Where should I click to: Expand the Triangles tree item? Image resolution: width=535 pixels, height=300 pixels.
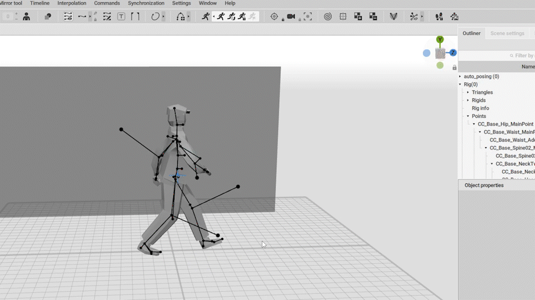pyautogui.click(x=468, y=92)
